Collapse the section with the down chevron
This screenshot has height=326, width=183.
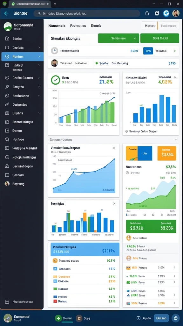coord(175,139)
